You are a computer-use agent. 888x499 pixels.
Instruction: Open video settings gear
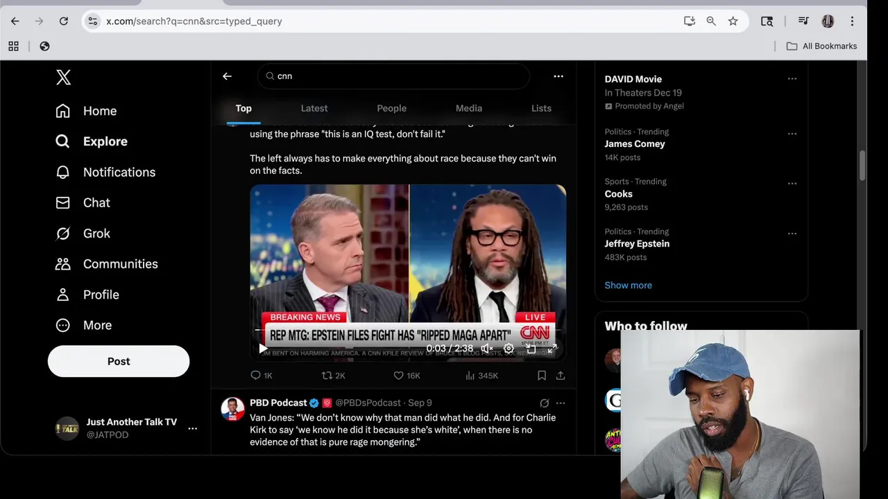(x=509, y=349)
